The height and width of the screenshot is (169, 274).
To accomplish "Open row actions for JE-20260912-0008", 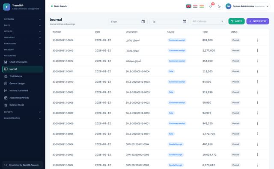I will pyautogui.click(x=257, y=102).
